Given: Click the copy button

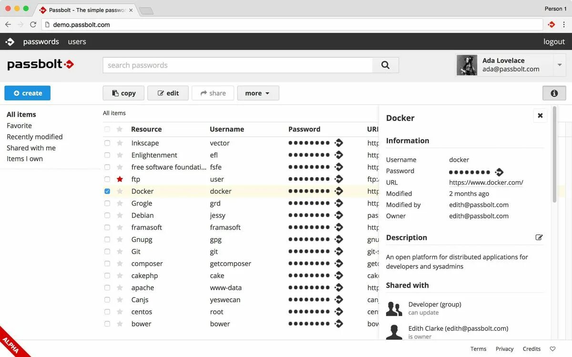Looking at the screenshot, I should tap(123, 93).
